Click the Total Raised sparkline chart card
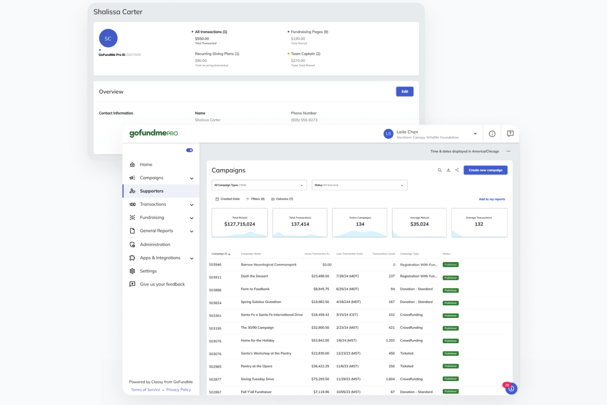The image size is (607, 405). click(x=240, y=222)
